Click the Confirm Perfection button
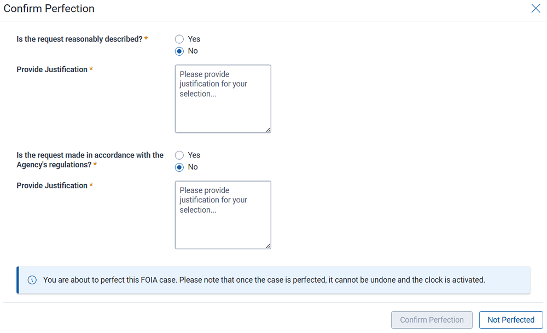Screen dimensions: 547x333 click(x=432, y=319)
